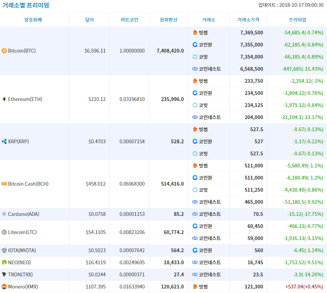327x293 pixels.
Task: Click 코인네스트 icon in the 465,000 row
Action: coord(195,202)
